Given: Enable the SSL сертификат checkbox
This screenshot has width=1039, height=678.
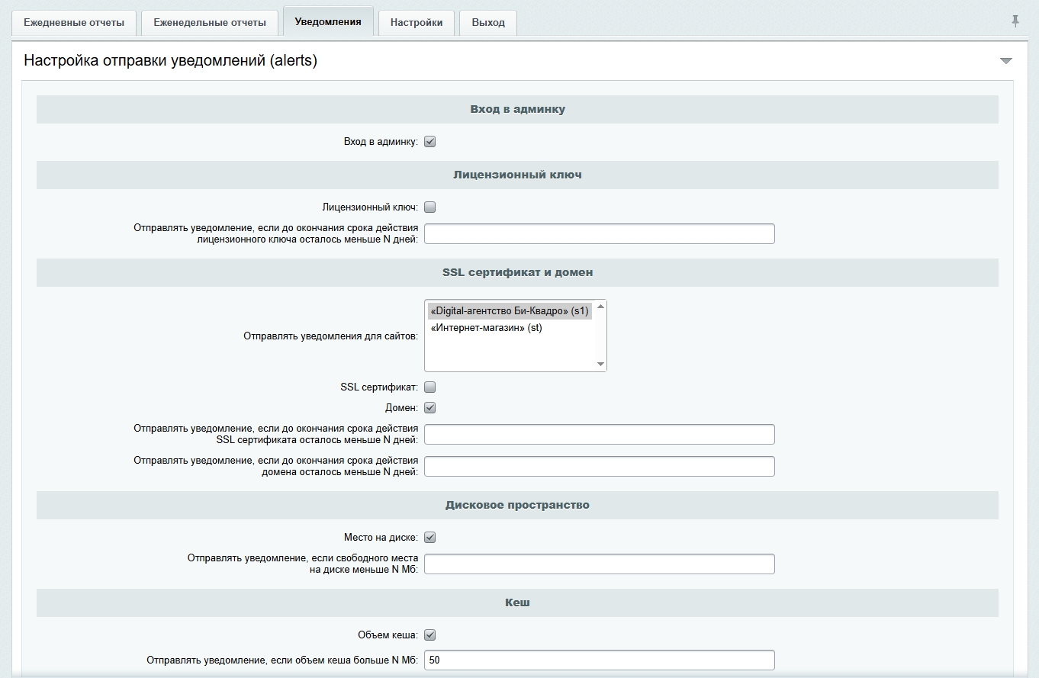Looking at the screenshot, I should [429, 387].
